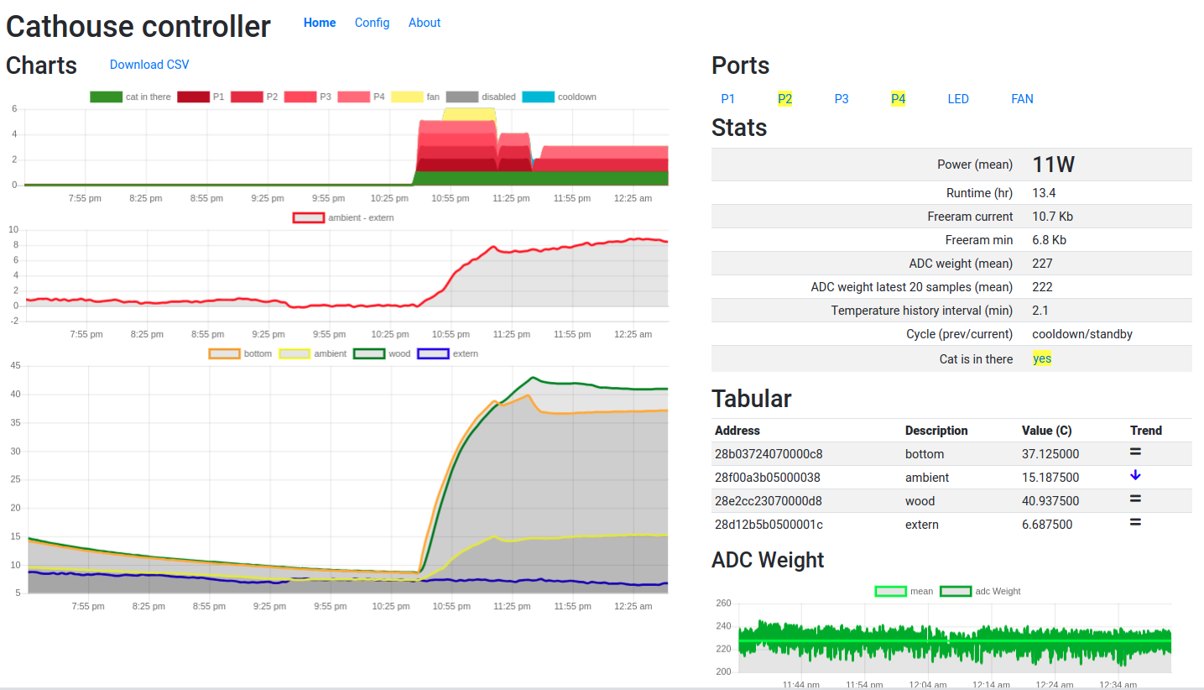Click the 11W power value
Viewport: 1204px width, 690px height.
[1054, 165]
